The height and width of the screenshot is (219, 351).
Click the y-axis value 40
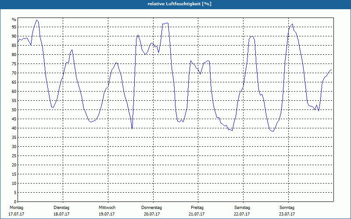tap(14, 128)
